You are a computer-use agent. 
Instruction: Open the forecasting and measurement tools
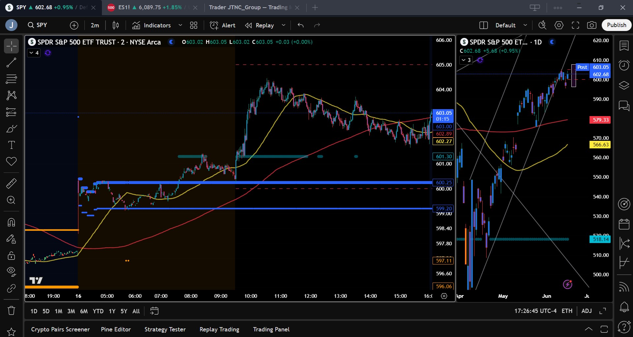tap(11, 112)
